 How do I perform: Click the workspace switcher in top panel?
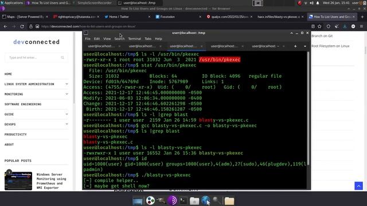pyautogui.click(x=257, y=3)
